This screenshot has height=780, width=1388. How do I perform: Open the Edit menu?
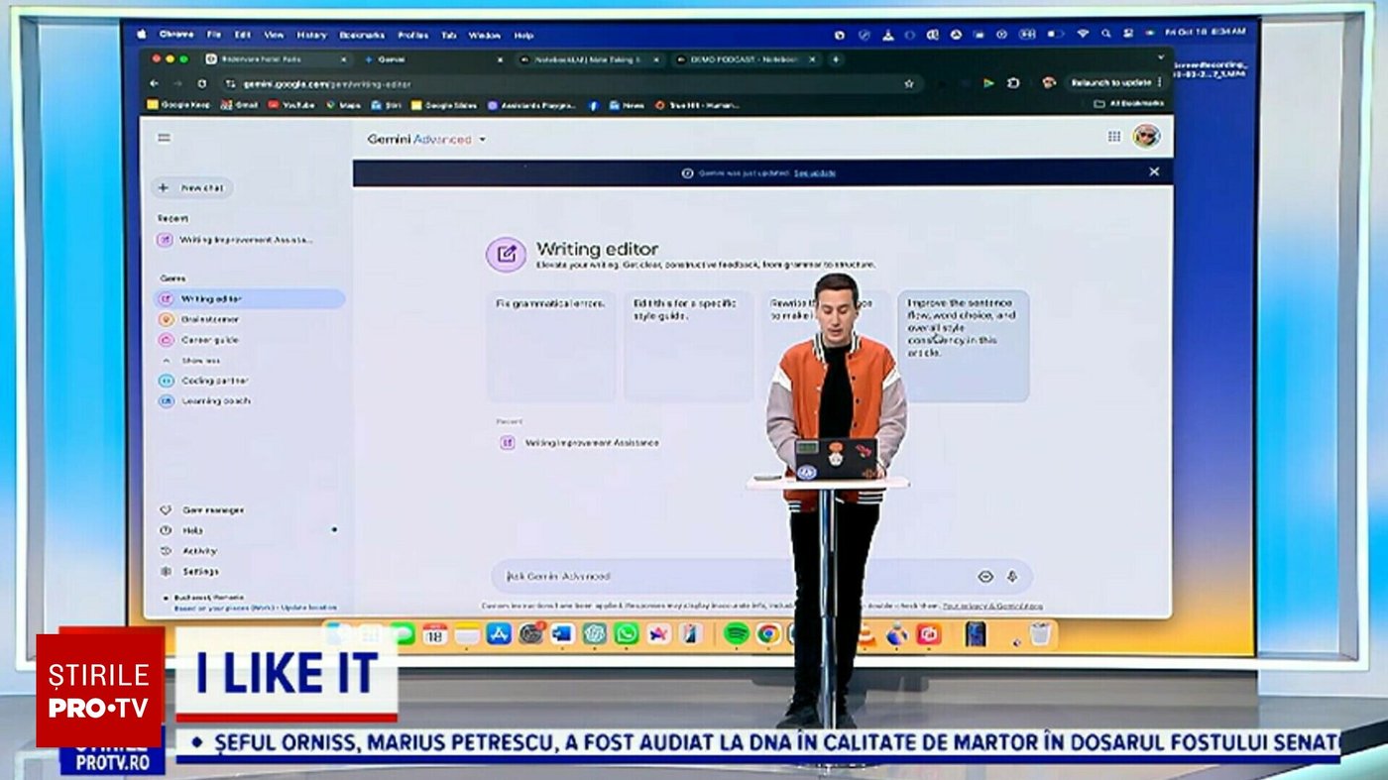pos(243,35)
